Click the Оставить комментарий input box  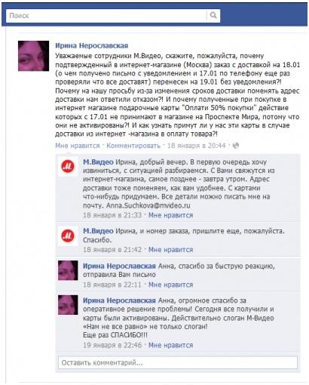pyautogui.click(x=178, y=362)
